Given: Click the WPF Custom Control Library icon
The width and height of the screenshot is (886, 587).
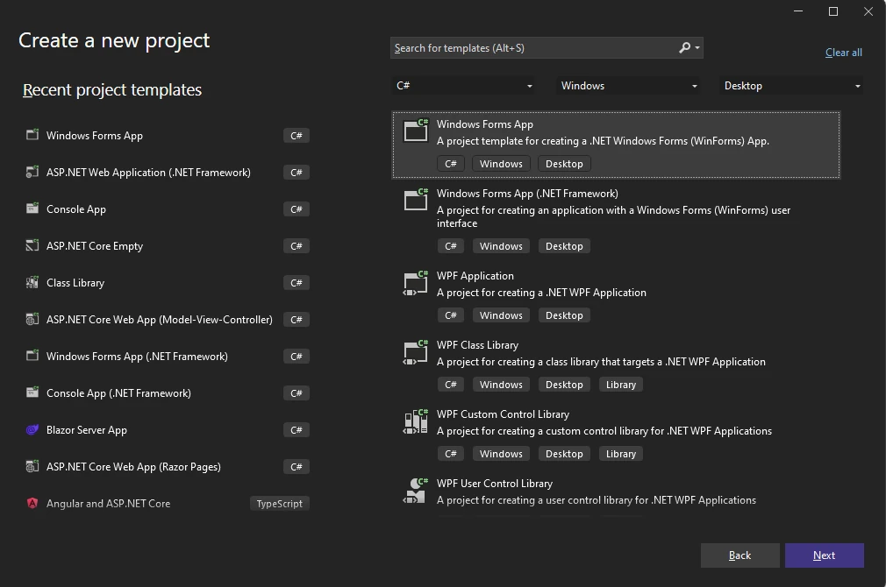Looking at the screenshot, I should pos(414,421).
